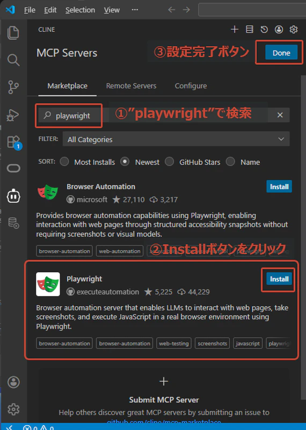
Task: Select the Newest sort option
Action: click(125, 161)
